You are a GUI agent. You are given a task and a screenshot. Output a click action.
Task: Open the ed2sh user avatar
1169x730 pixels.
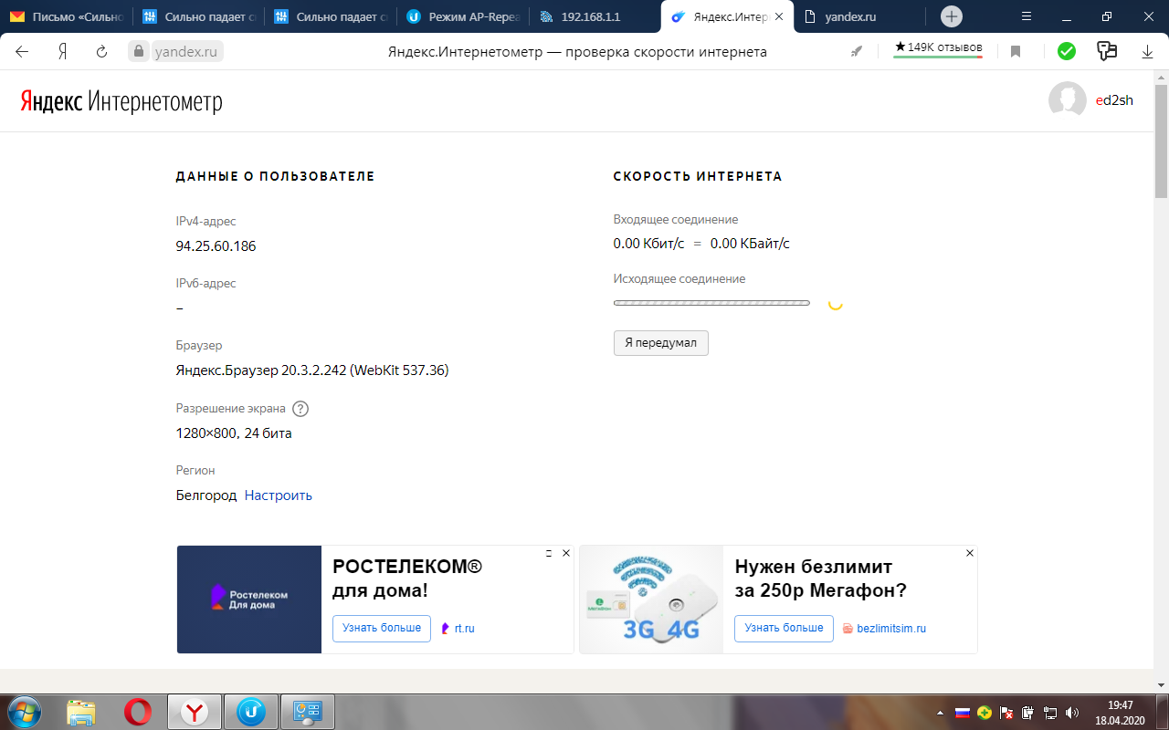[1067, 100]
